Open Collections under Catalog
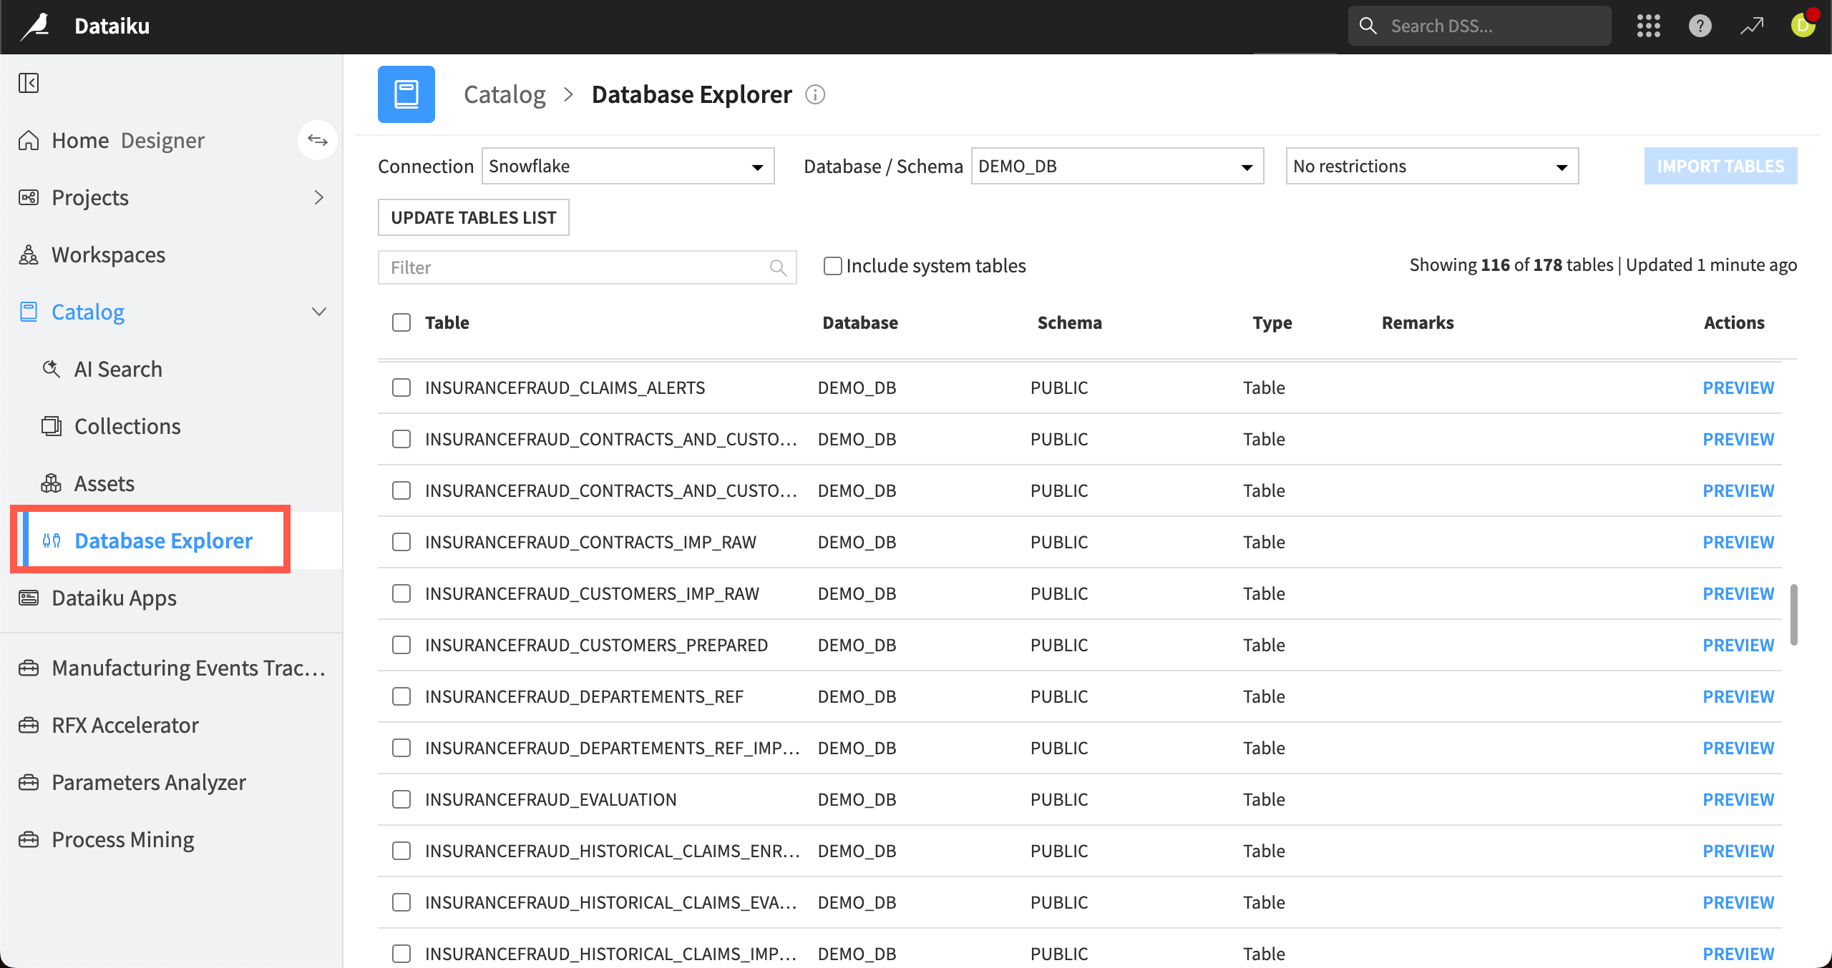 tap(127, 426)
